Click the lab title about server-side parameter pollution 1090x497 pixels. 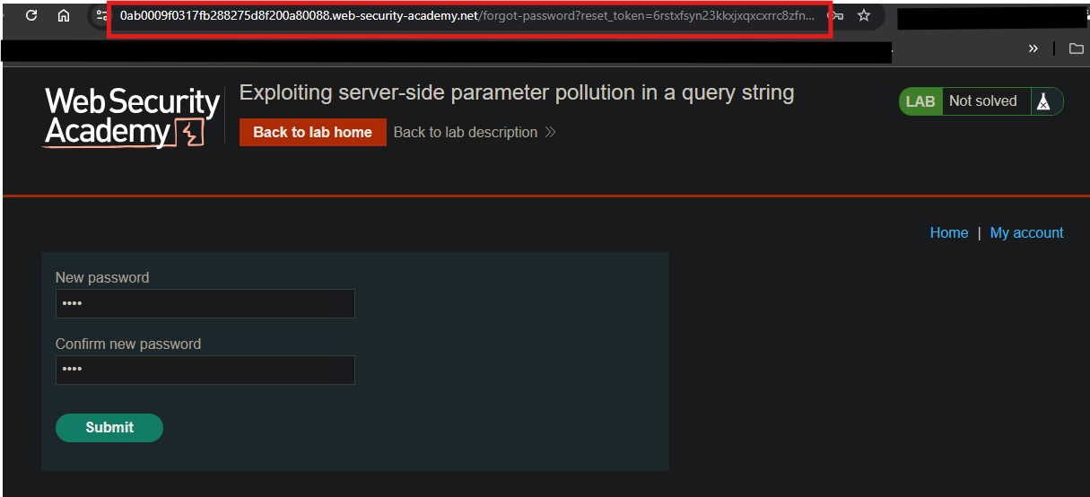517,92
